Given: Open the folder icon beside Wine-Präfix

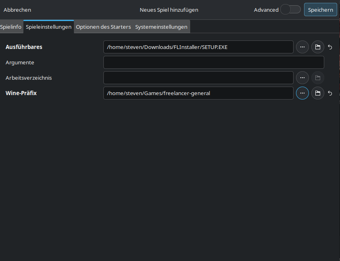Looking at the screenshot, I should (317, 93).
